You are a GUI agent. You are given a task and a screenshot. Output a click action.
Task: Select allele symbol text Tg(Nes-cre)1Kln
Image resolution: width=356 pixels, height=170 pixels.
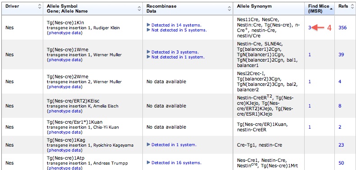65,22
